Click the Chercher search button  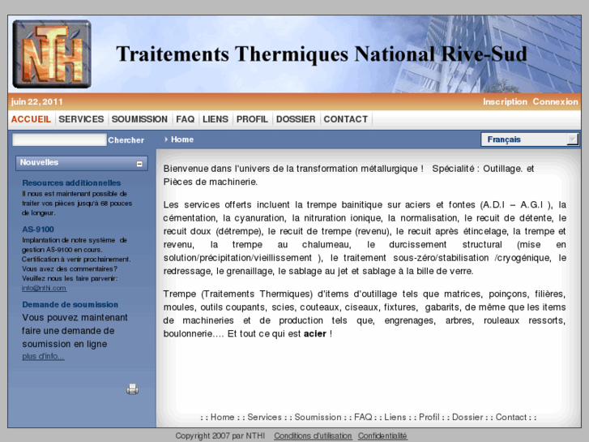tap(126, 140)
